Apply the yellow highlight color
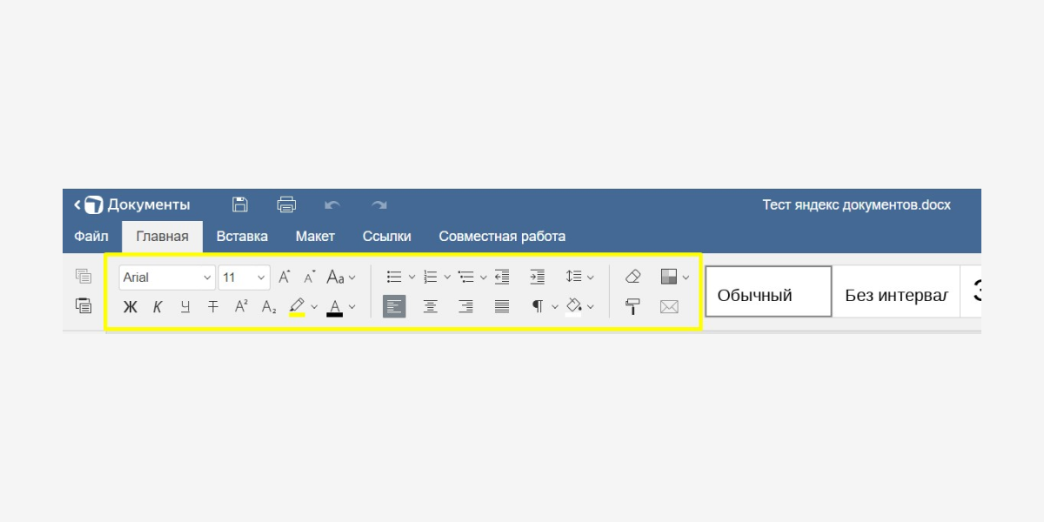Image resolution: width=1044 pixels, height=522 pixels. coord(297,306)
